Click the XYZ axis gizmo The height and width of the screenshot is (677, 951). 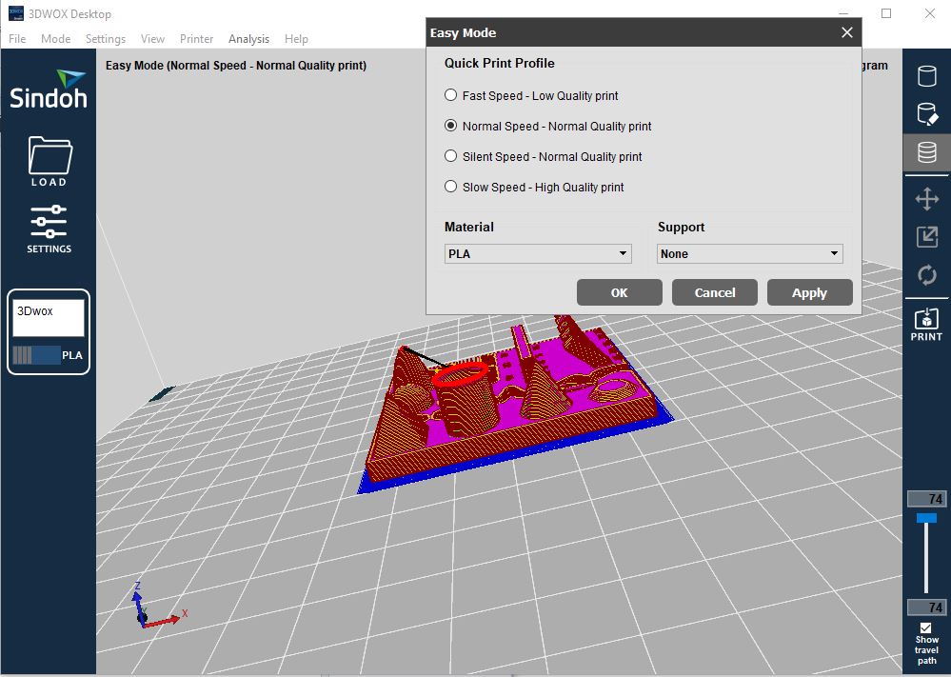pos(158,607)
